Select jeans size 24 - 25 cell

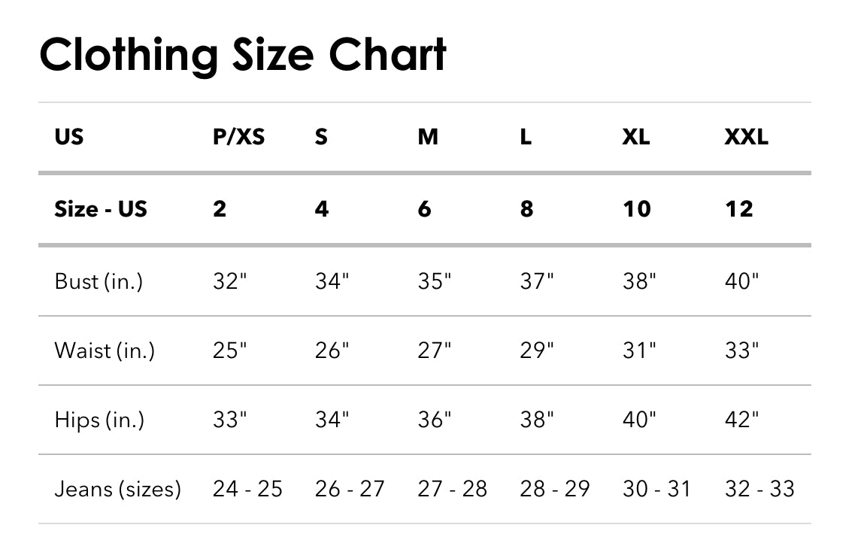tap(247, 489)
